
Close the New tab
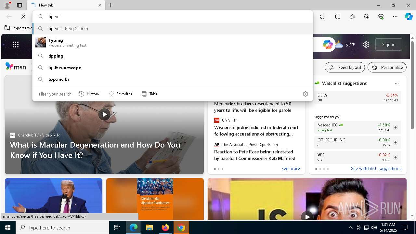tap(100, 5)
